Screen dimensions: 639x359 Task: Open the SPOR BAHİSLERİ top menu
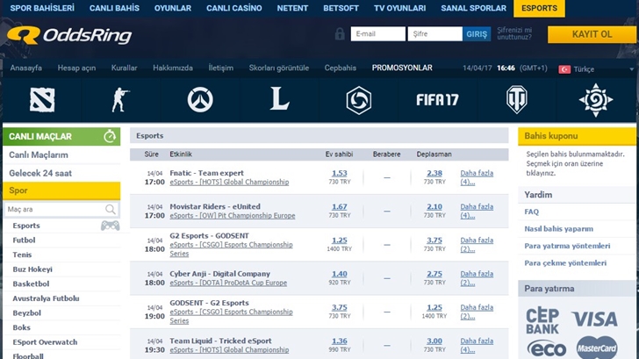click(x=42, y=8)
